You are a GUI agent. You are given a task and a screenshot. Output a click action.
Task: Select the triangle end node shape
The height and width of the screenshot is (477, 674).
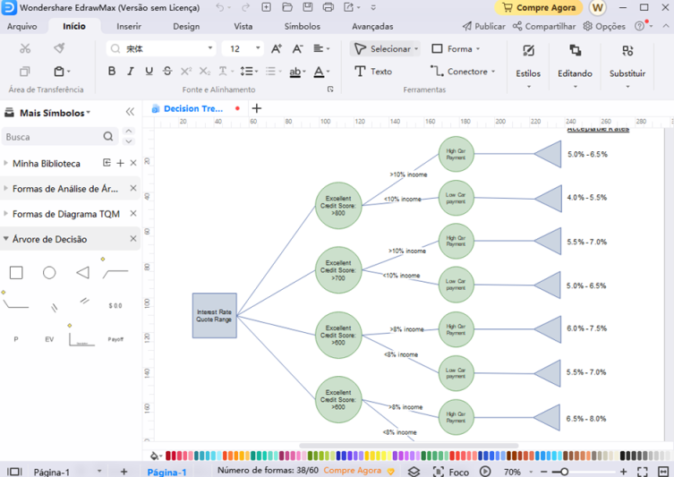click(x=82, y=273)
